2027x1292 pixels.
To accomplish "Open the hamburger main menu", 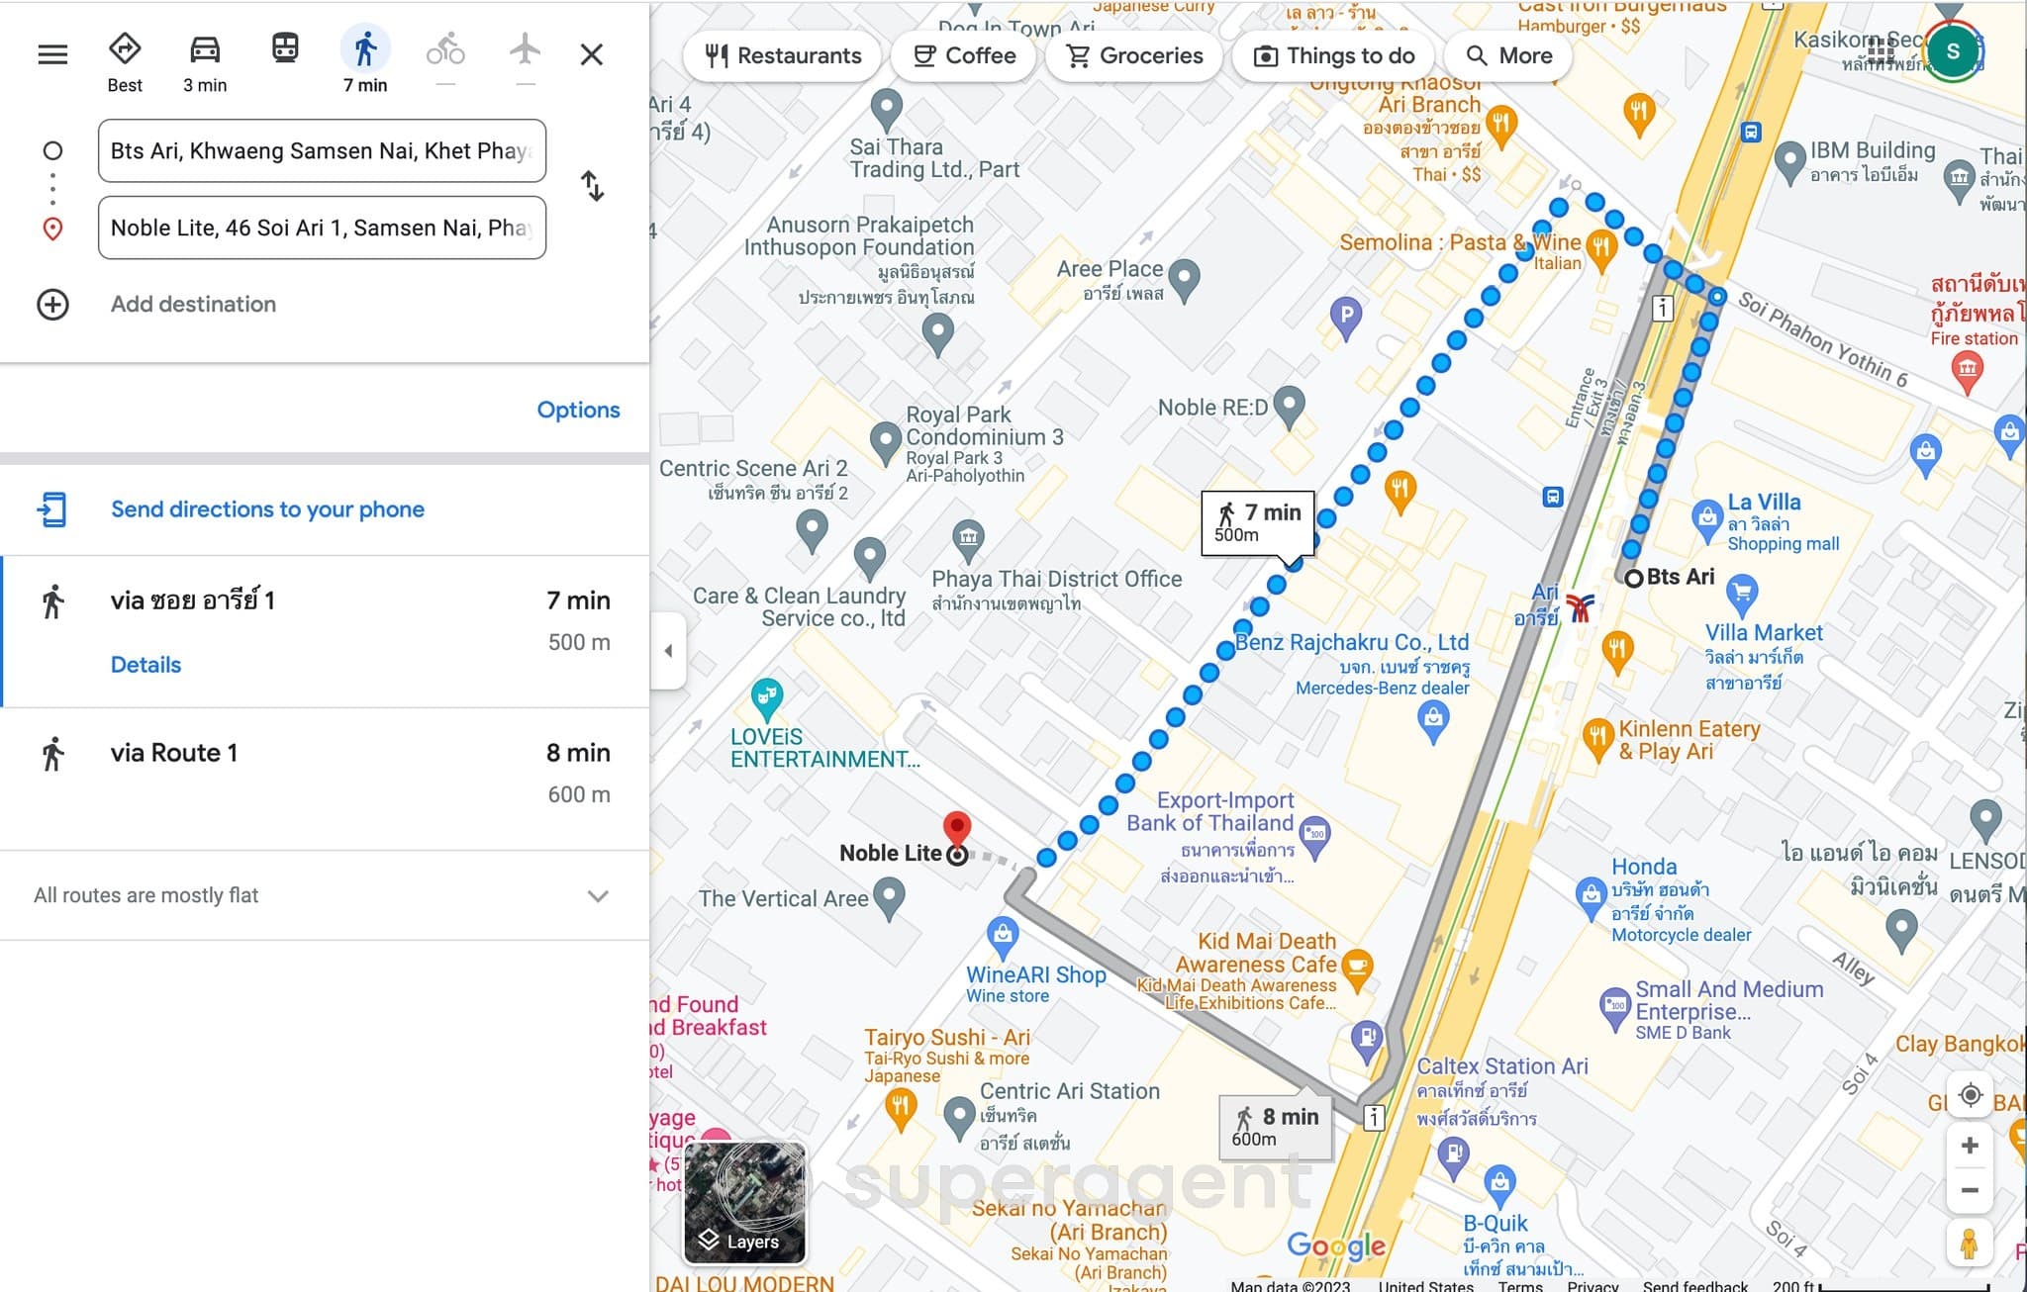I will coord(52,54).
